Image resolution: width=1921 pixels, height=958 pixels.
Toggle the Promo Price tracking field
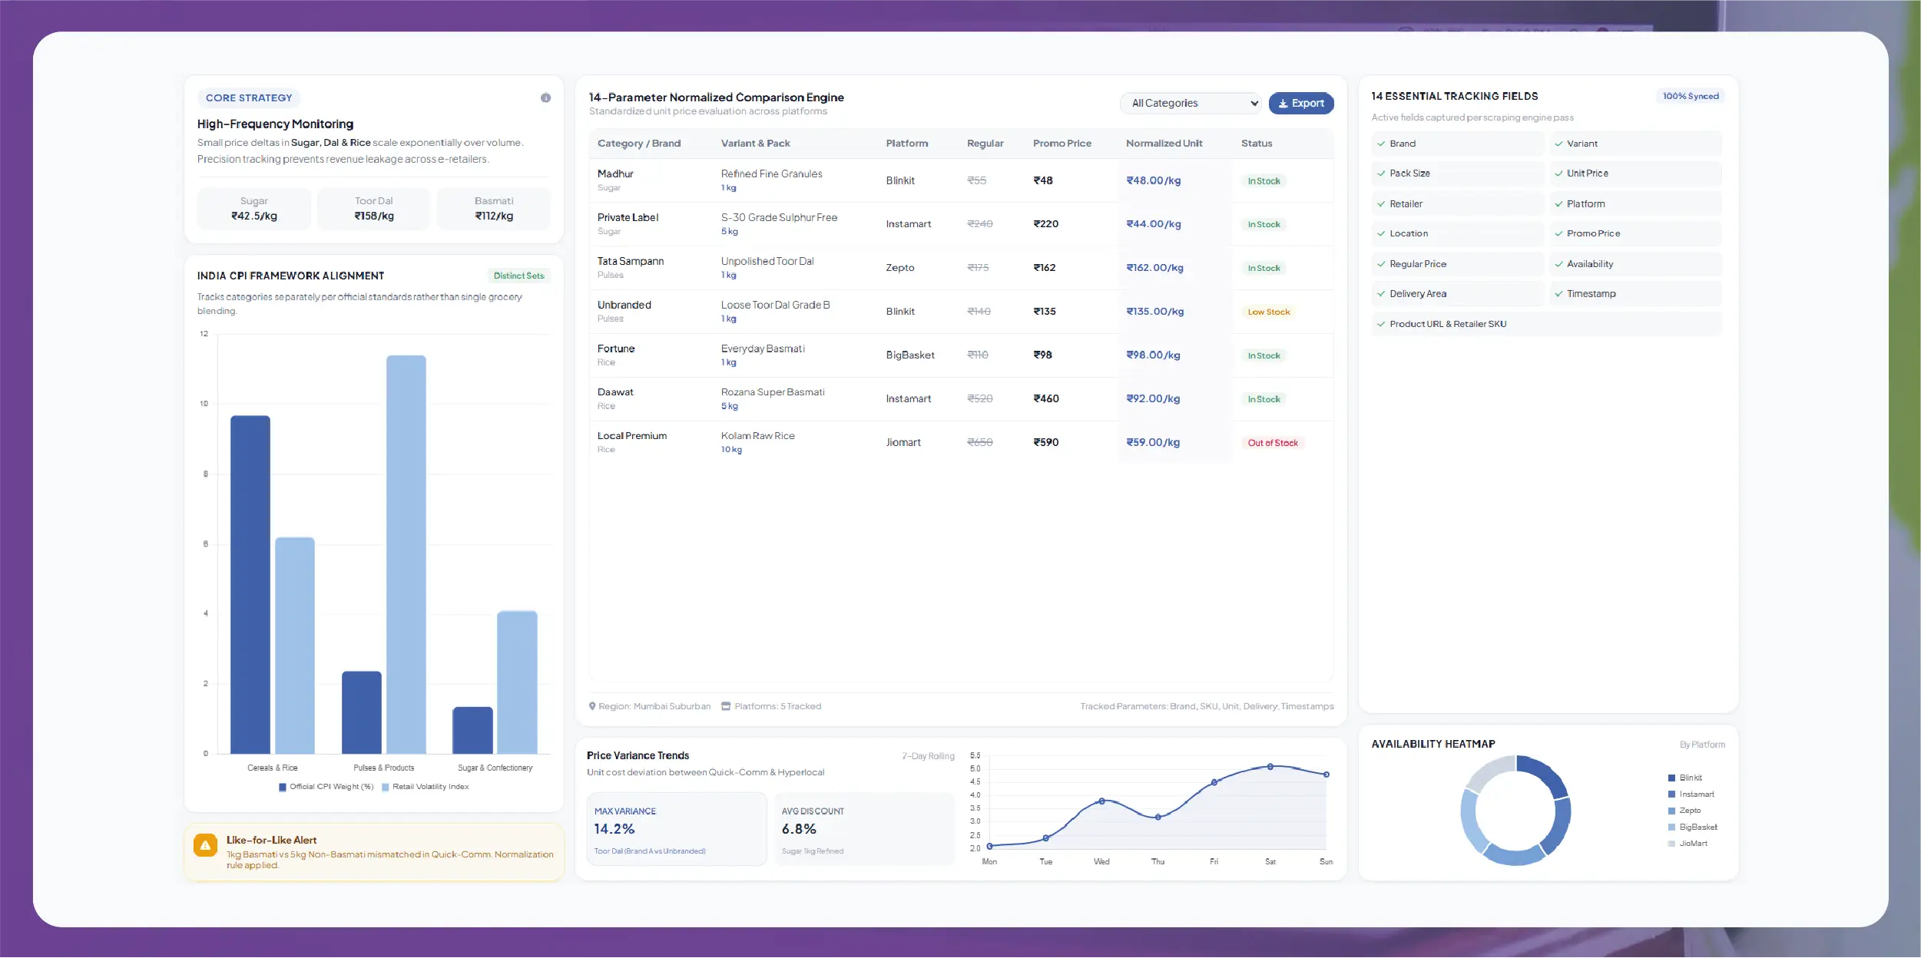coord(1635,233)
